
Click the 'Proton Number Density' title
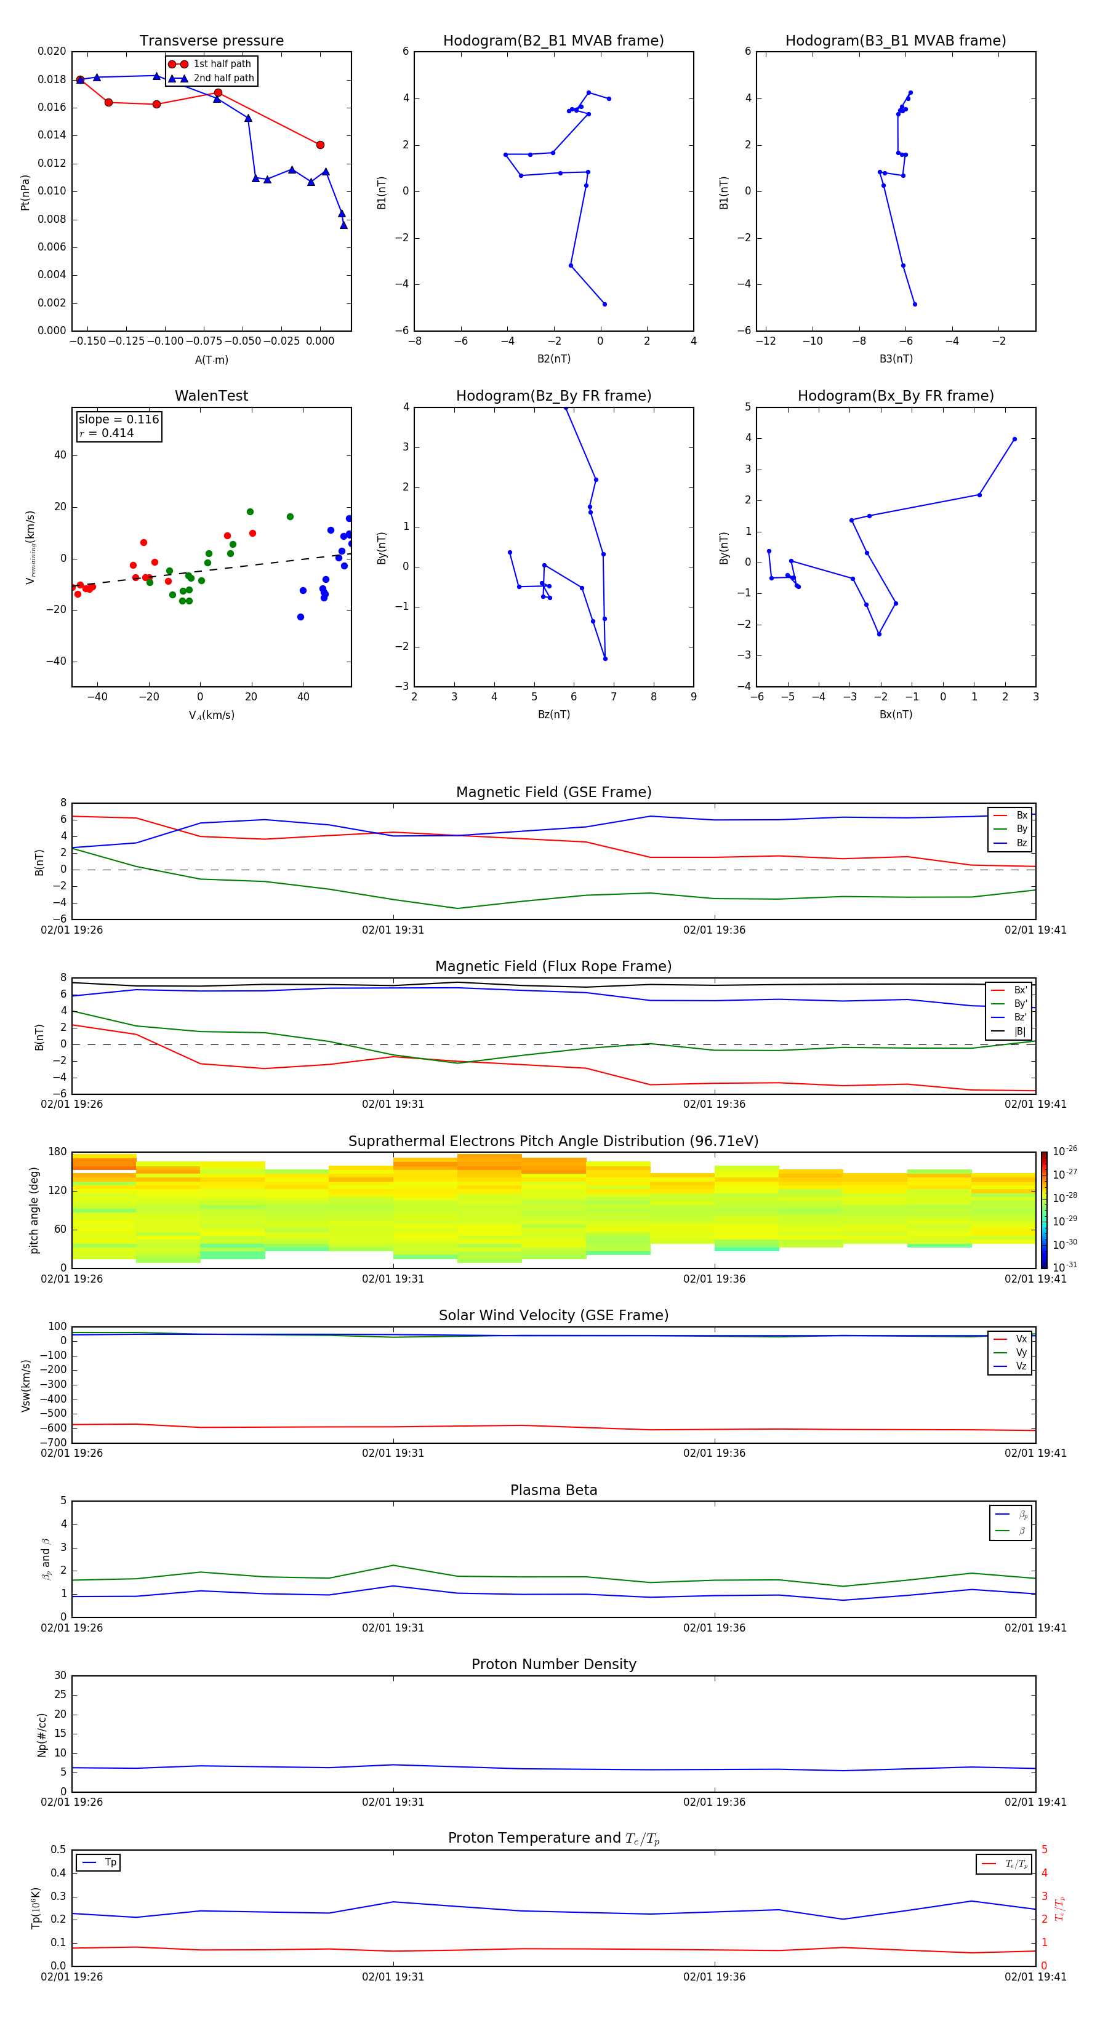pyautogui.click(x=553, y=1664)
